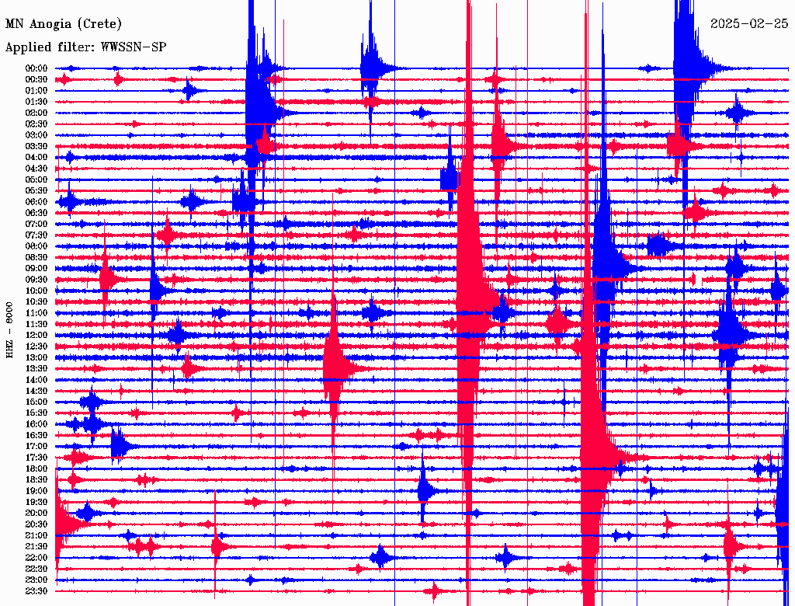795x606 pixels.
Task: Select the 07:00 time label
Action: (36, 225)
